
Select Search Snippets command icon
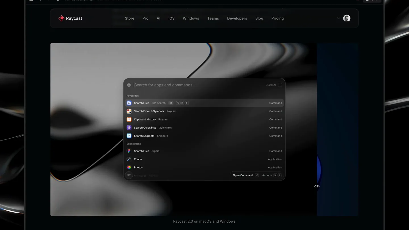(x=129, y=136)
